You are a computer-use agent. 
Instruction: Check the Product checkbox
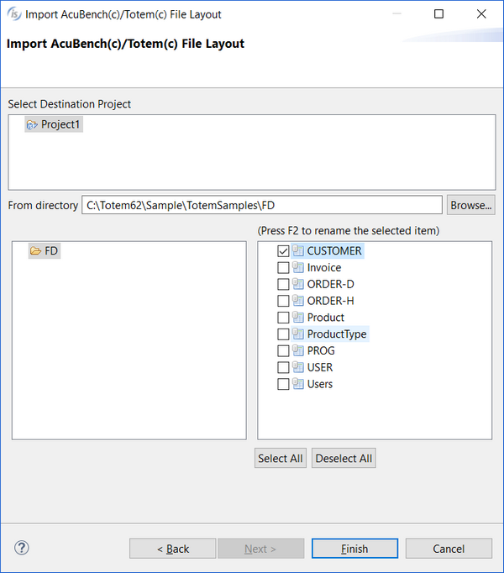pos(283,318)
